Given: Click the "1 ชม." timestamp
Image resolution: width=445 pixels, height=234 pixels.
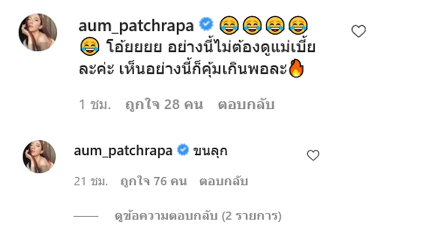Looking at the screenshot, I should pyautogui.click(x=95, y=105).
